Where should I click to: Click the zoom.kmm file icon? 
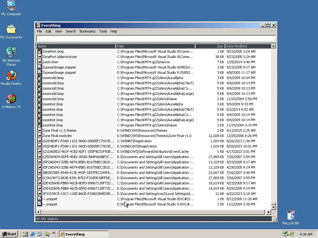tap(40, 62)
